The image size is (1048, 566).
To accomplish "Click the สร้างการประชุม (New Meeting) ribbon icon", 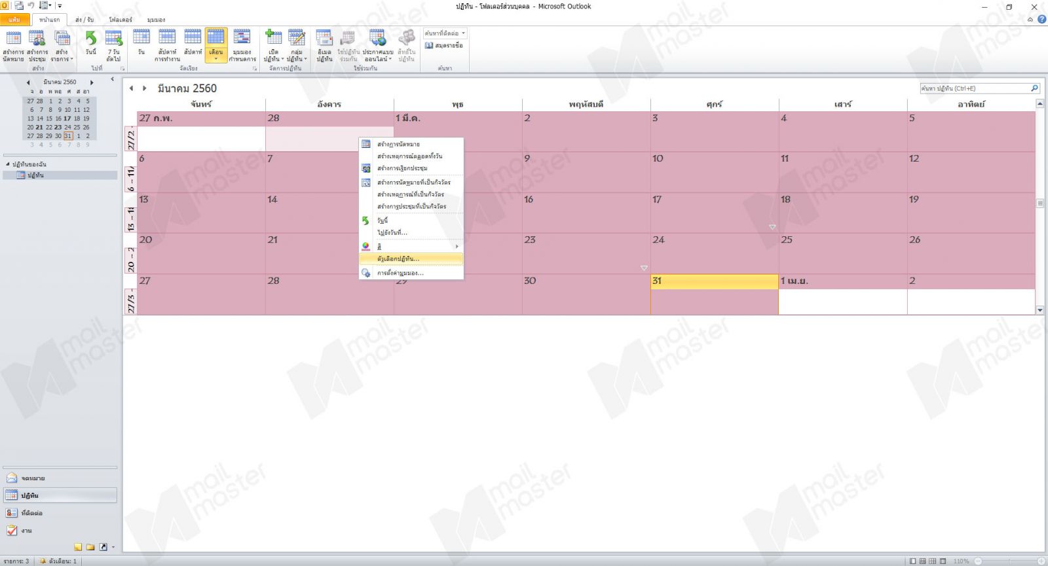I will 37,46.
